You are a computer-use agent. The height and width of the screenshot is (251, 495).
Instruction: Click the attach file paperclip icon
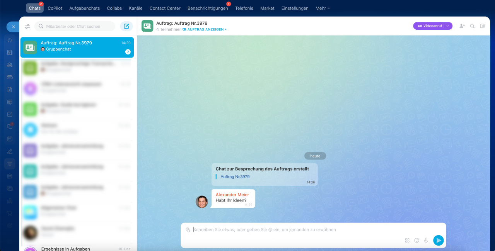188,229
